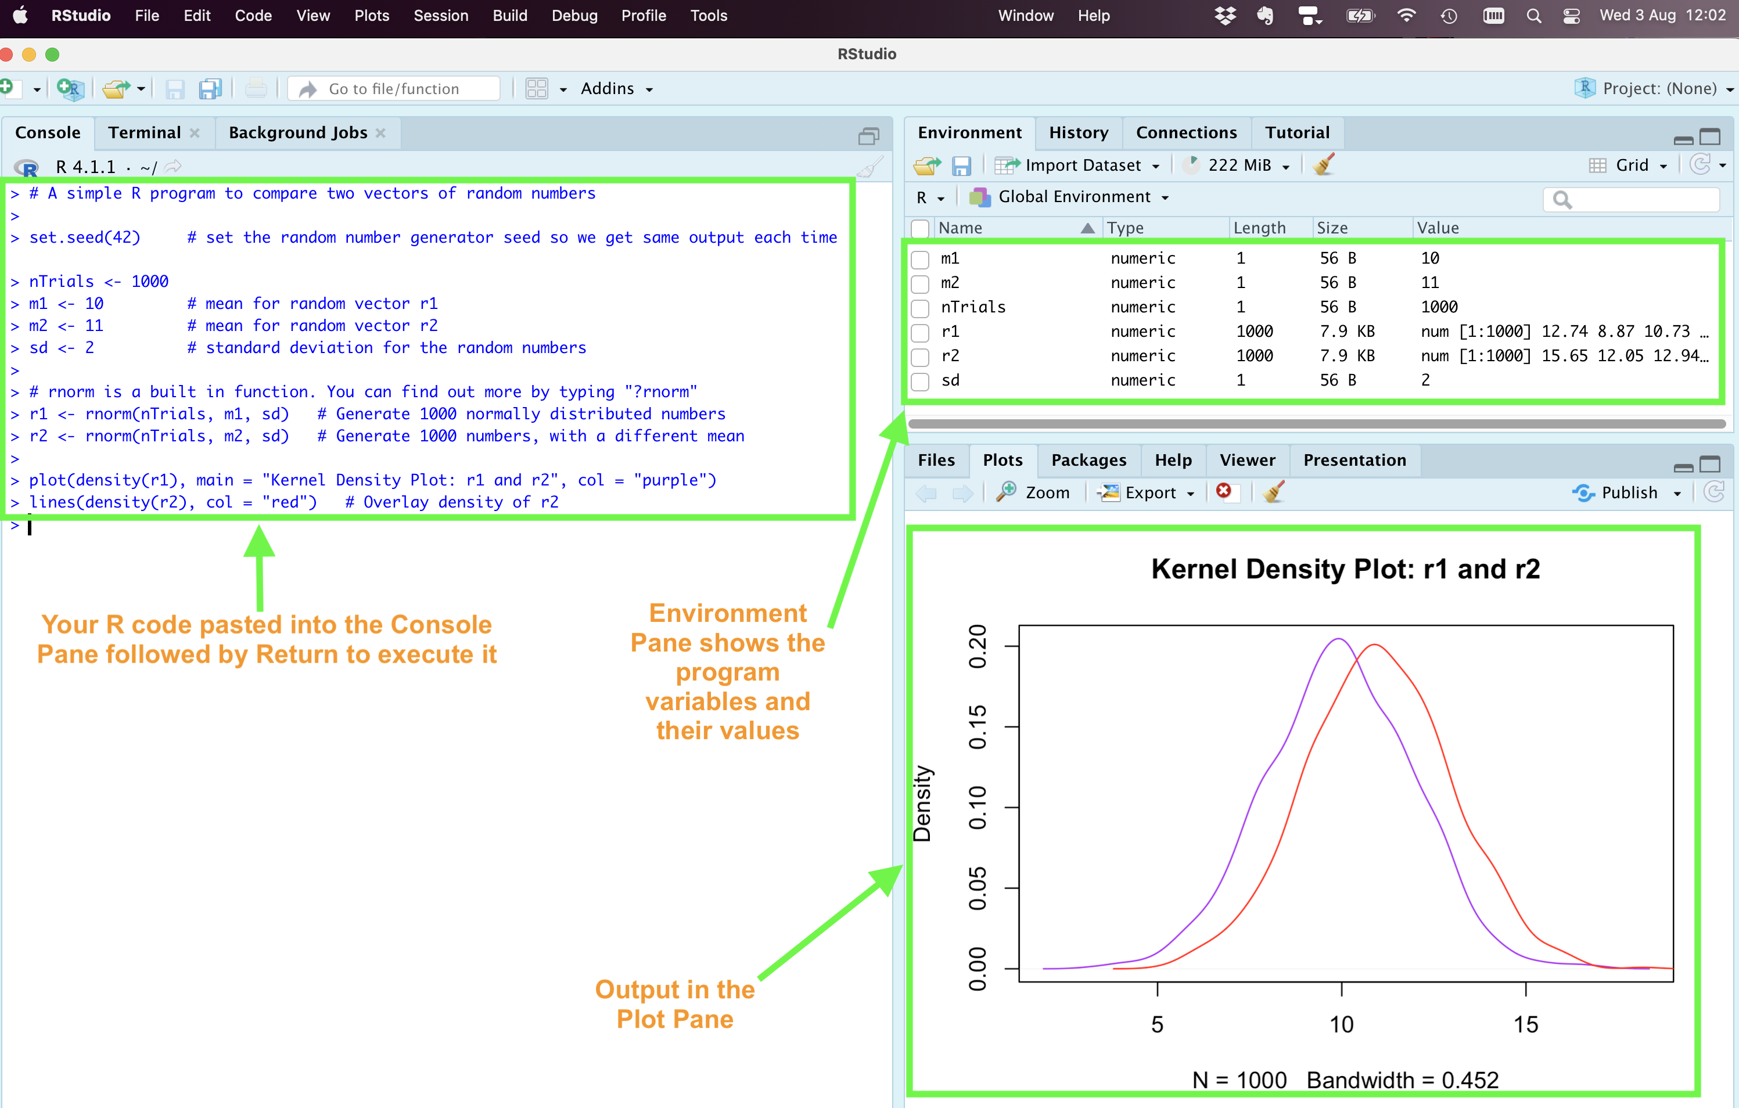Click the load workspace folder icon
Viewport: 1739px width, 1108px height.
[x=926, y=166]
